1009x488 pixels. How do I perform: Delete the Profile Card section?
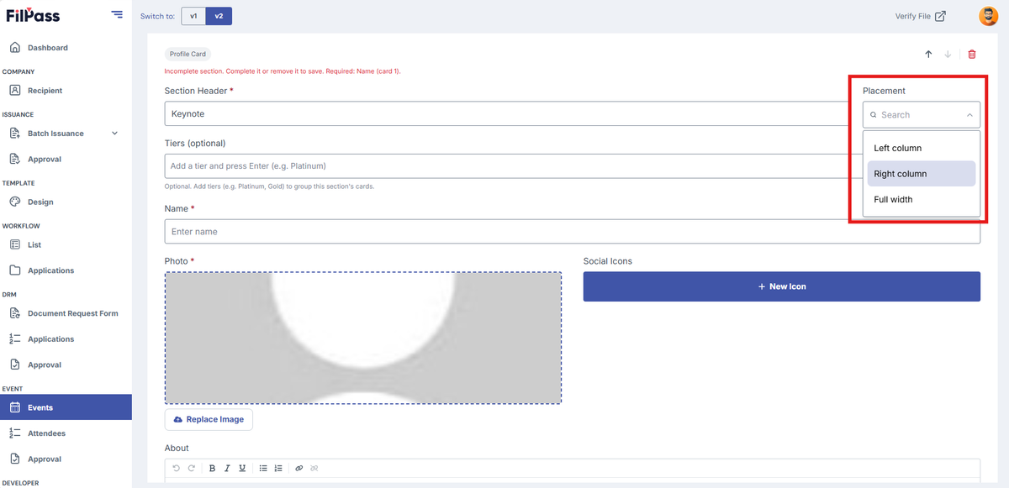coord(972,54)
